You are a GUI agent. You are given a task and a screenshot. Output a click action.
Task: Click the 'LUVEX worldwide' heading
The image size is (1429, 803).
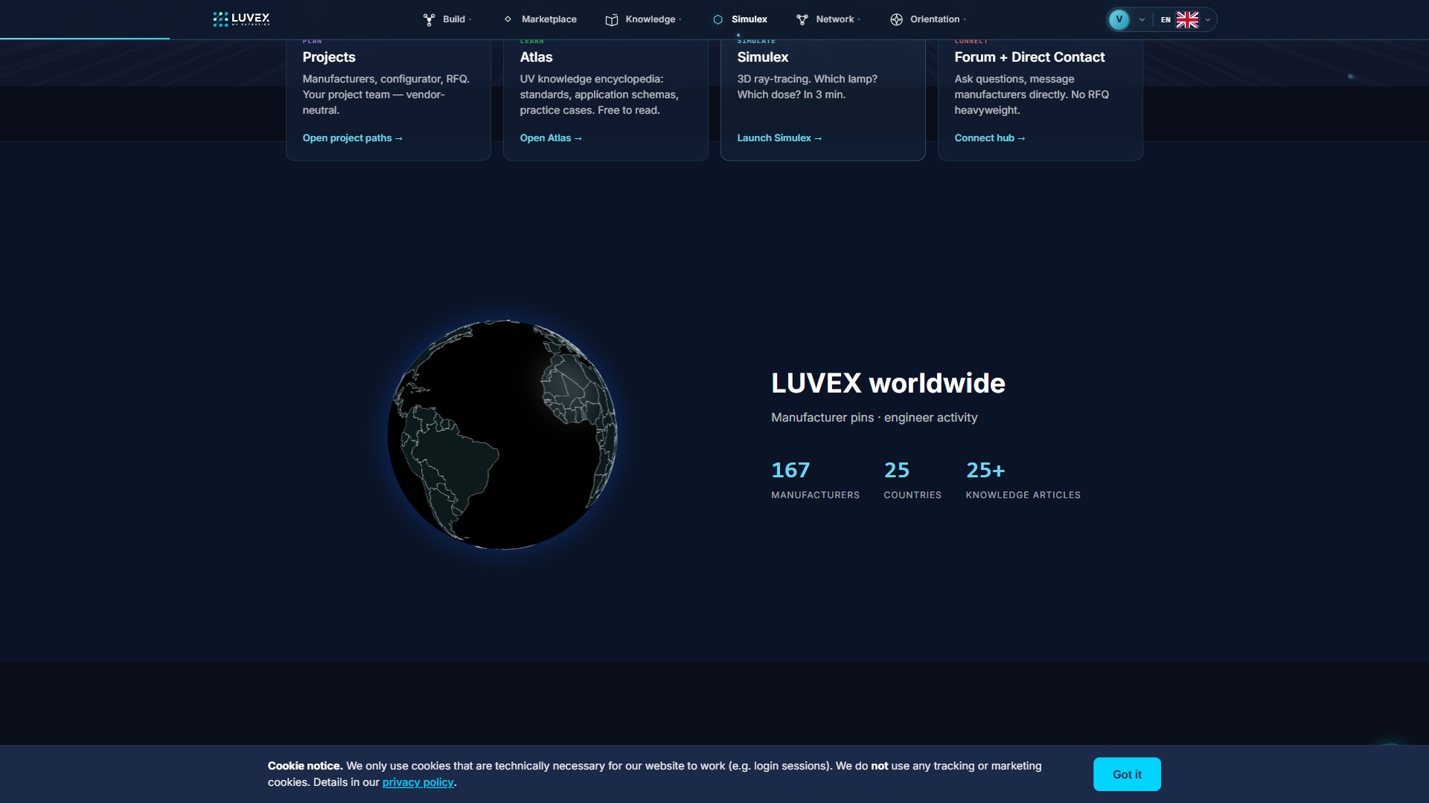click(888, 383)
